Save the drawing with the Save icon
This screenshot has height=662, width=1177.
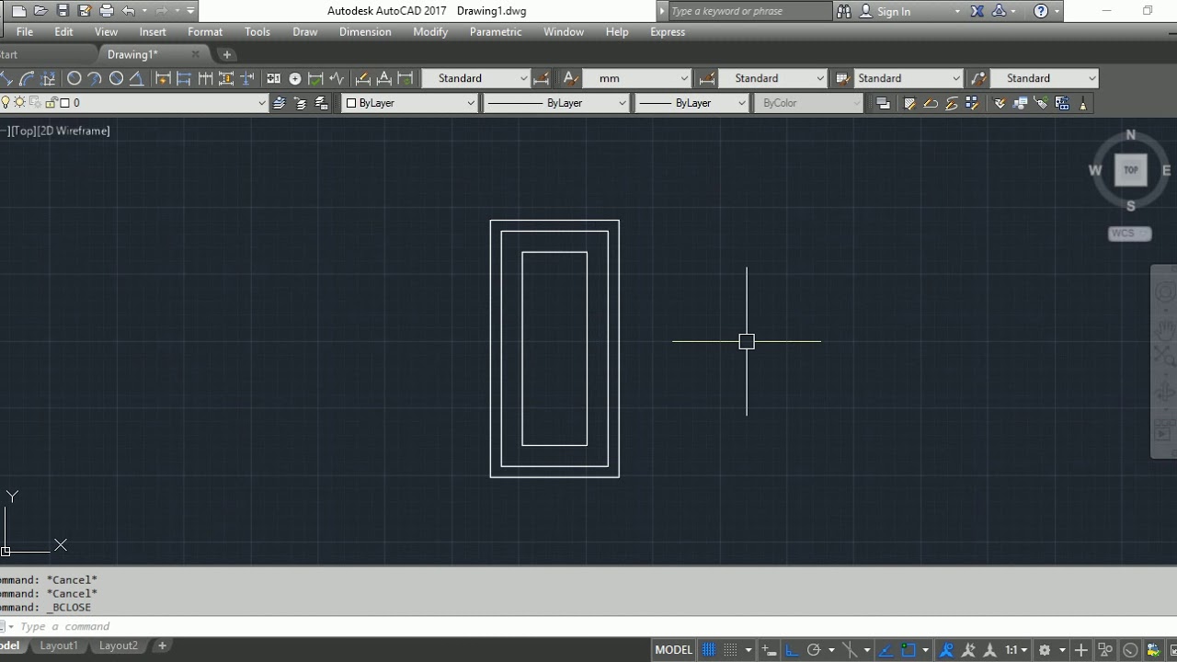(x=63, y=11)
